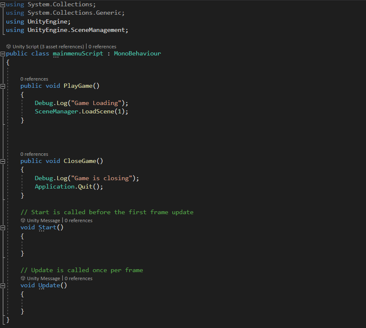
Task: Click 'using System.Collections;' line
Action: [51, 5]
